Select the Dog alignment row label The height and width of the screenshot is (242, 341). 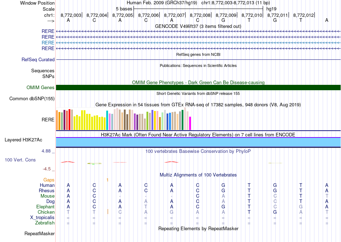(x=50, y=202)
